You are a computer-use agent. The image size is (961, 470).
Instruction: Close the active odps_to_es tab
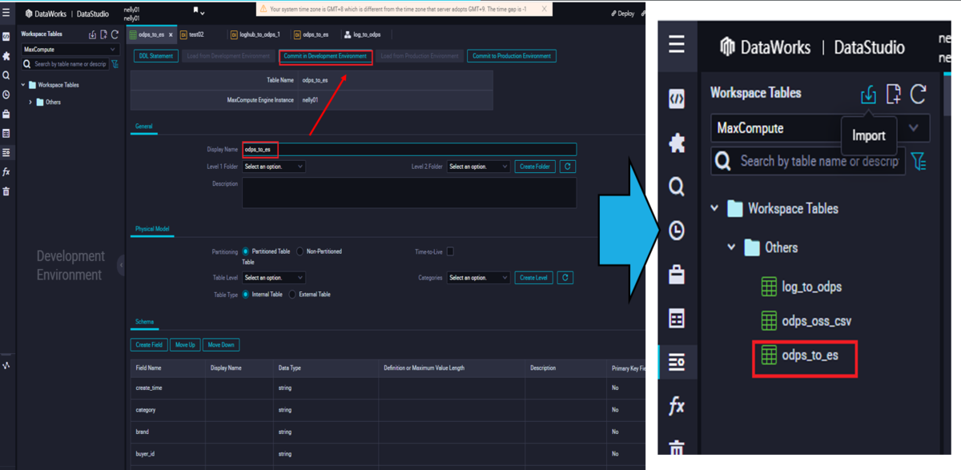(171, 35)
